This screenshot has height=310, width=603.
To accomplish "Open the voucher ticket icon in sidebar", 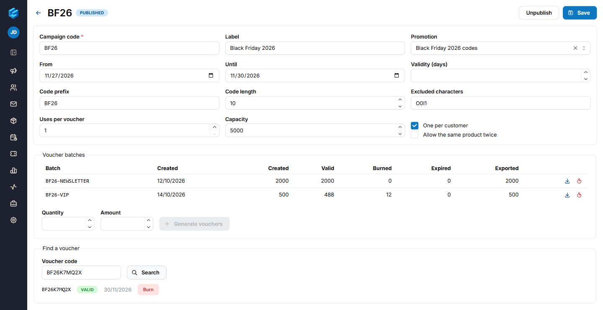I will [x=13, y=154].
